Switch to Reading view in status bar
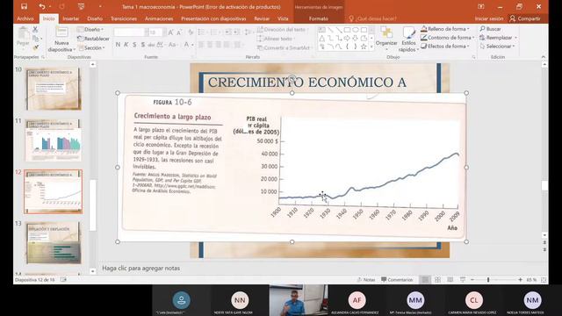This screenshot has width=562, height=316. (x=450, y=279)
